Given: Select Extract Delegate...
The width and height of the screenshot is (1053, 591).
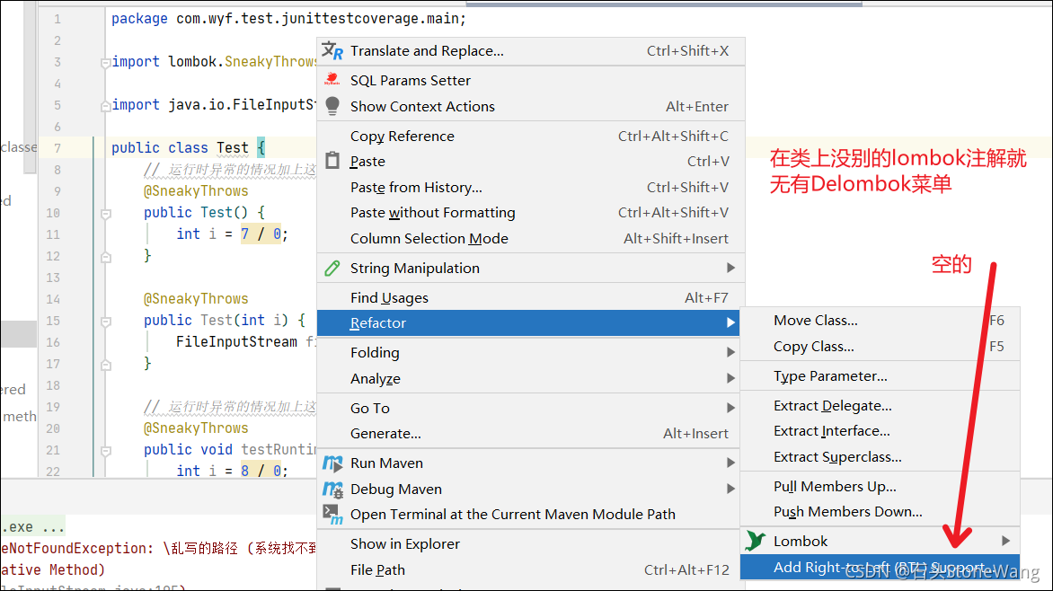Looking at the screenshot, I should click(880, 406).
